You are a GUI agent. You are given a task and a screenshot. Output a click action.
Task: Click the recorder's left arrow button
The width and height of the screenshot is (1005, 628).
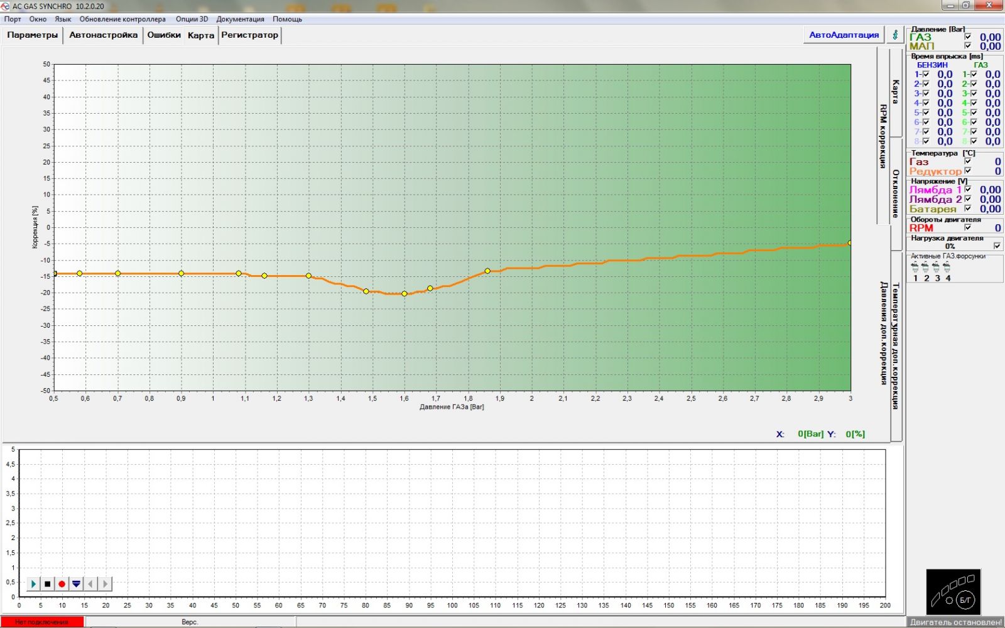coord(90,584)
